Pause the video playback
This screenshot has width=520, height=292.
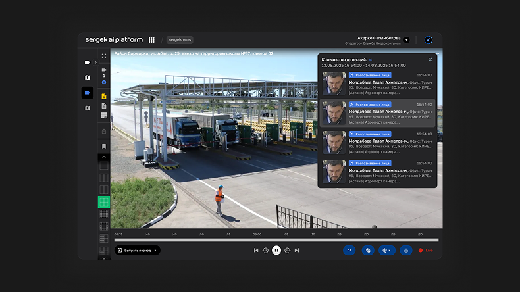click(x=276, y=250)
